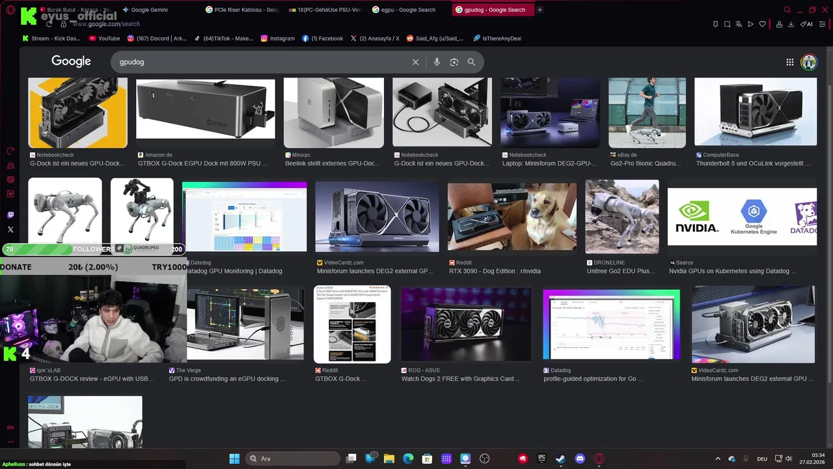Focus the gpudog search input field
Image resolution: width=833 pixels, height=469 pixels.
[260, 62]
